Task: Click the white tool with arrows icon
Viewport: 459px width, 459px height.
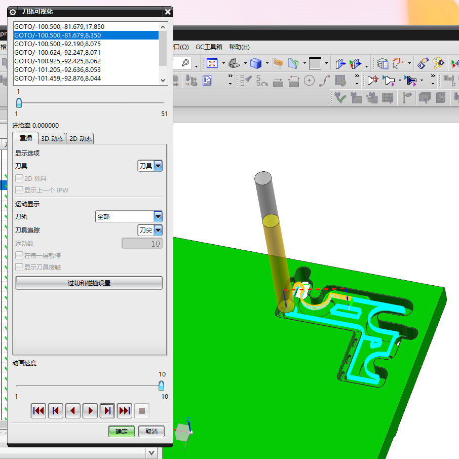Action: [389, 80]
